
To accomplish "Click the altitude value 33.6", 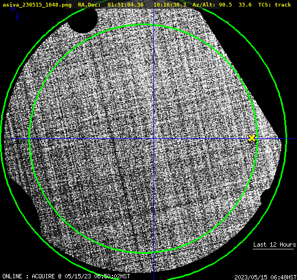I will point(245,4).
